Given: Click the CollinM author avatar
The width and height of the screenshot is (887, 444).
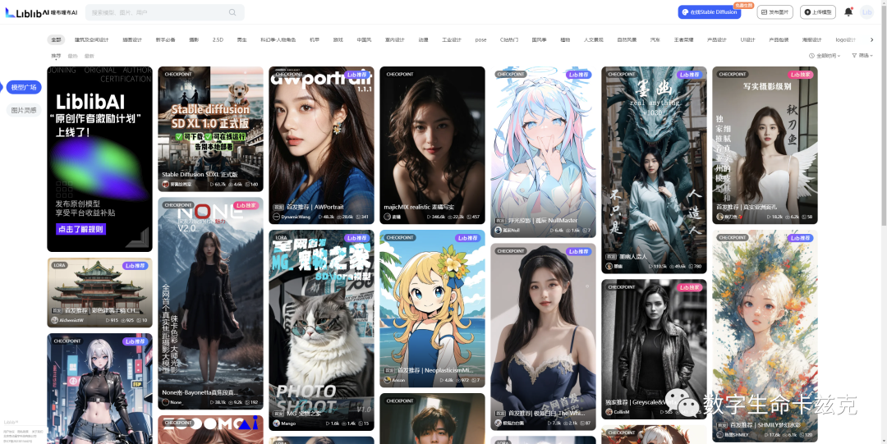Looking at the screenshot, I should pos(609,412).
